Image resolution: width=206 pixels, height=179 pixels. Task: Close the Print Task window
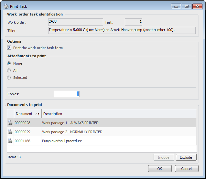pyautogui.click(x=197, y=6)
